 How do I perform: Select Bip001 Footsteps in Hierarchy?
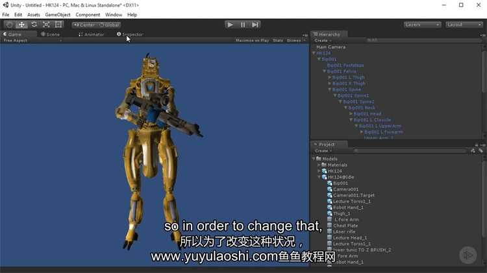[345, 65]
